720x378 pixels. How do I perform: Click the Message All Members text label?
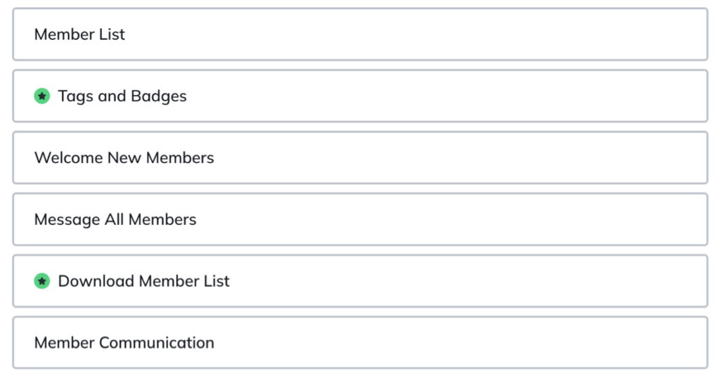click(115, 220)
